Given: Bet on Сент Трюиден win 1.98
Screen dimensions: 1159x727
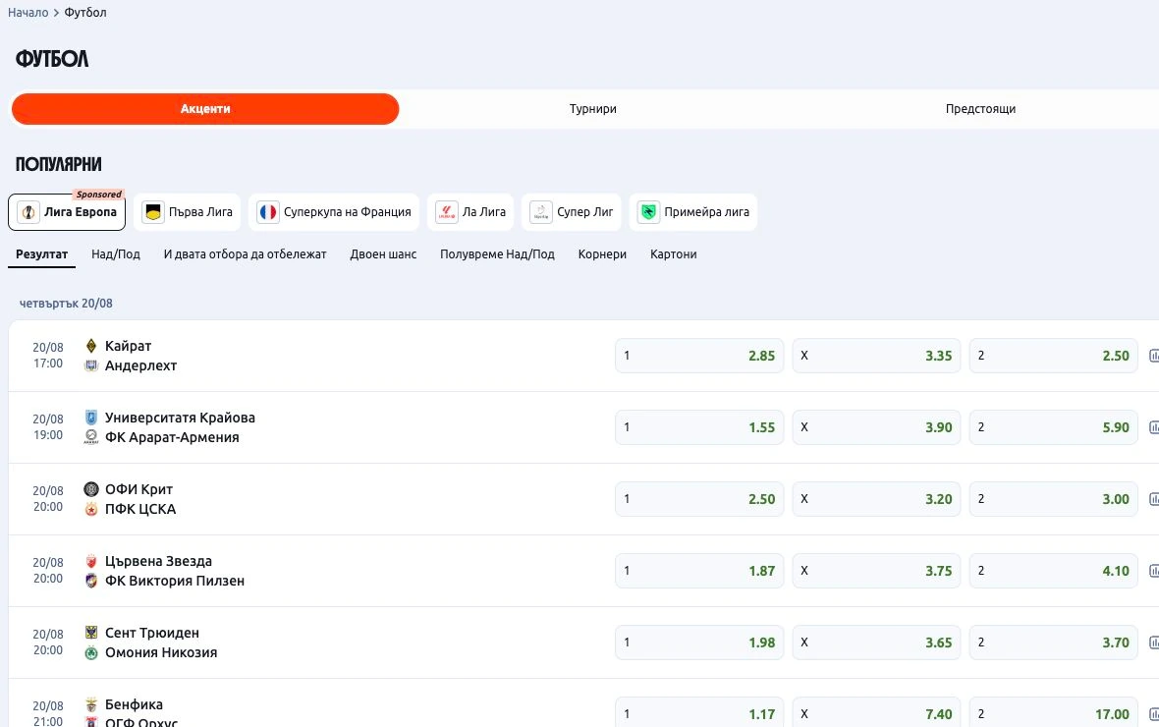Looking at the screenshot, I should (x=699, y=643).
